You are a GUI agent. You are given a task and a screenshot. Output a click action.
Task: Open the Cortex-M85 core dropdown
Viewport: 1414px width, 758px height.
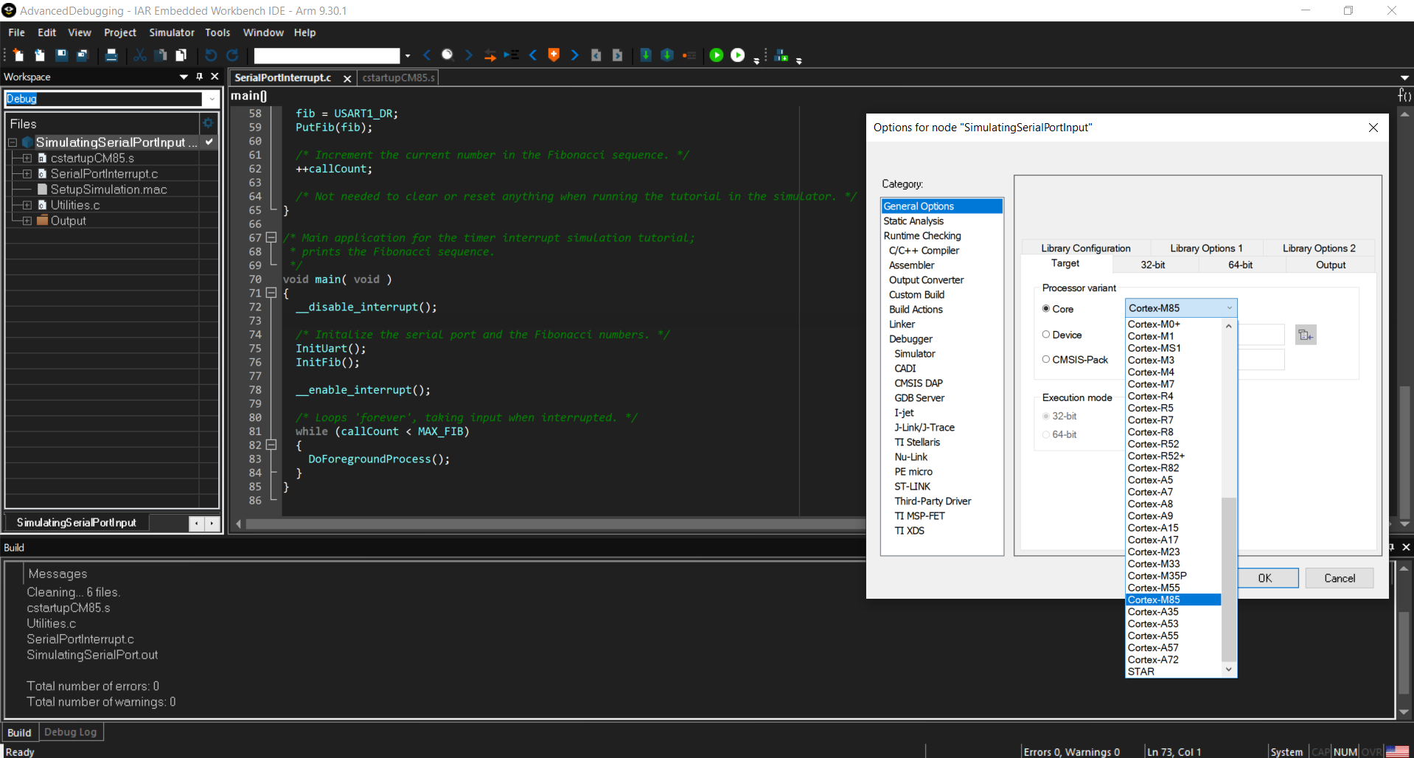1180,308
